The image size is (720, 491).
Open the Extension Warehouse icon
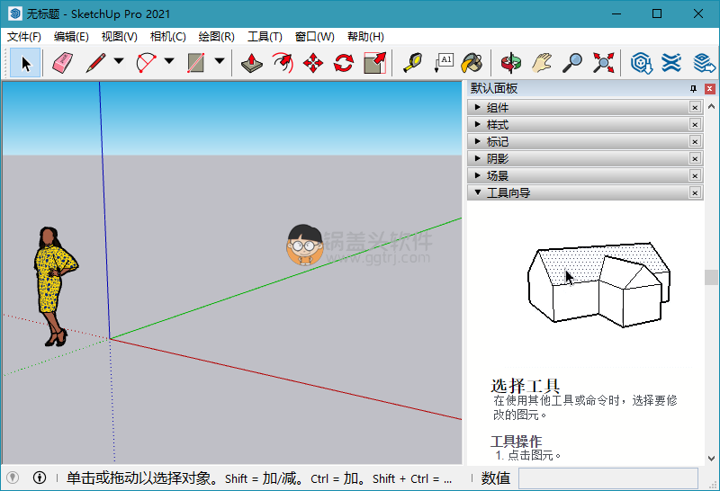tap(671, 63)
